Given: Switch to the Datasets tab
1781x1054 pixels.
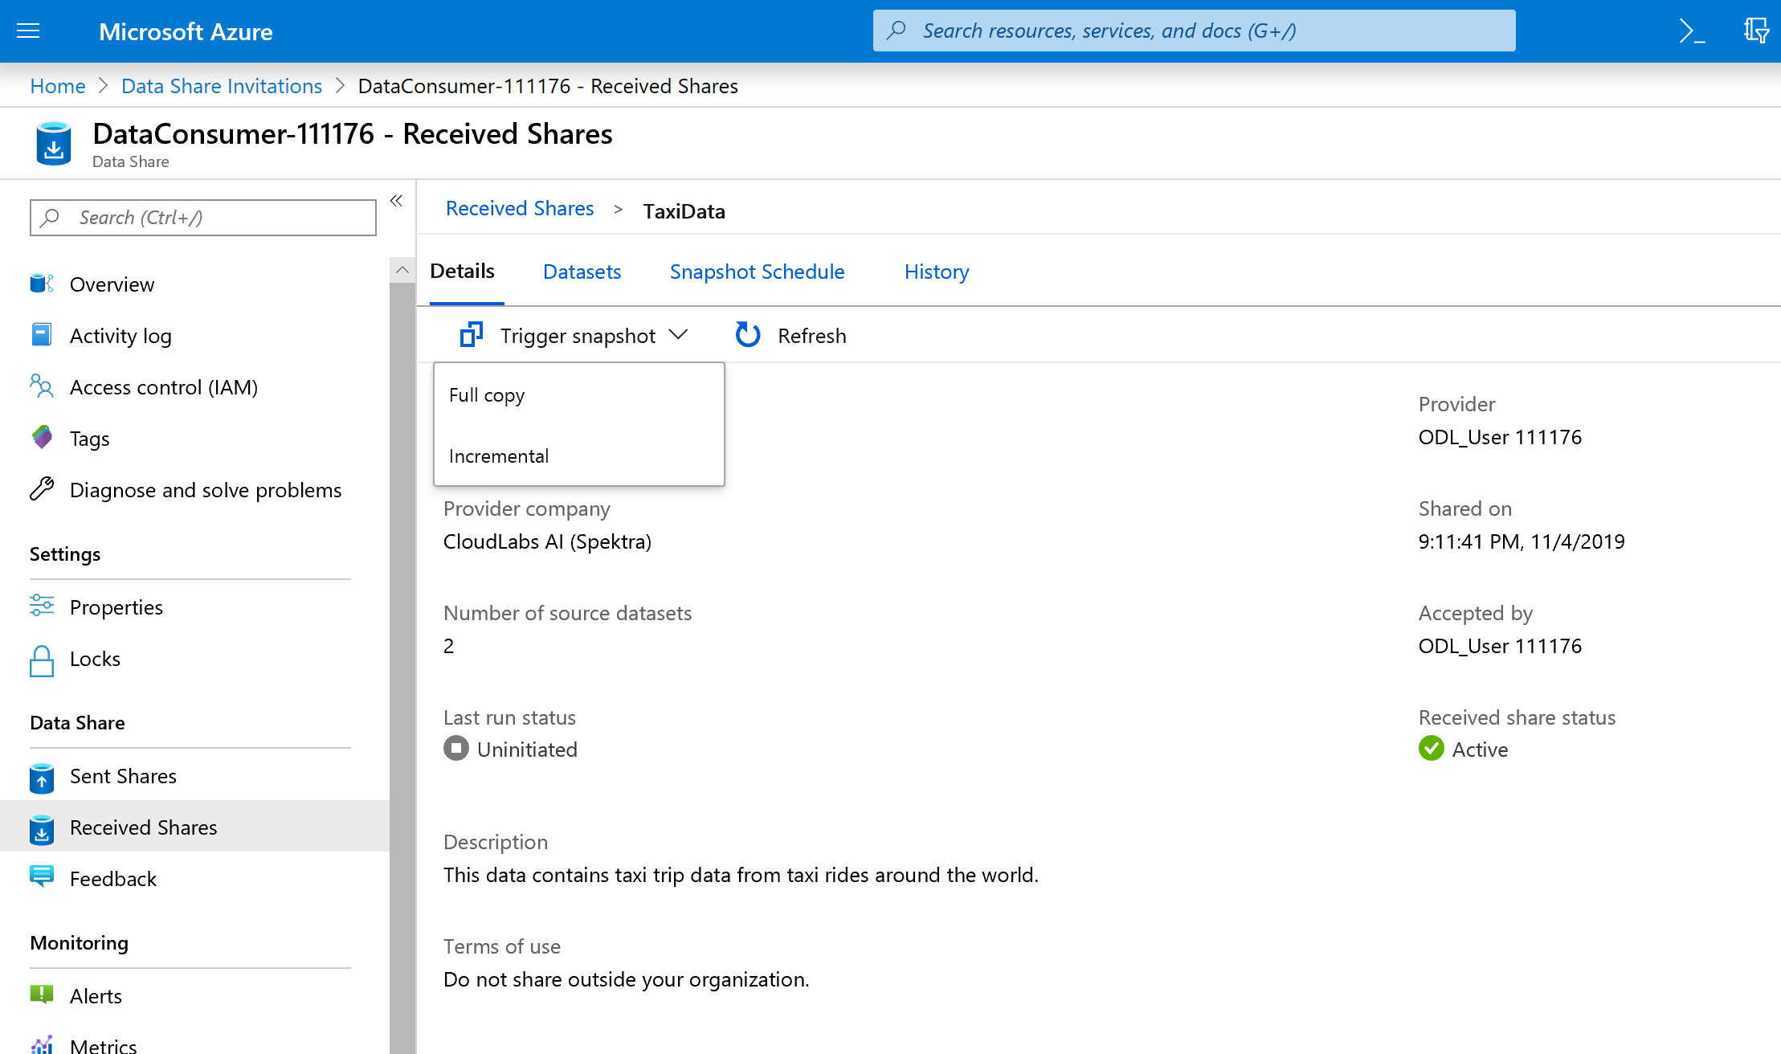Looking at the screenshot, I should coord(582,272).
